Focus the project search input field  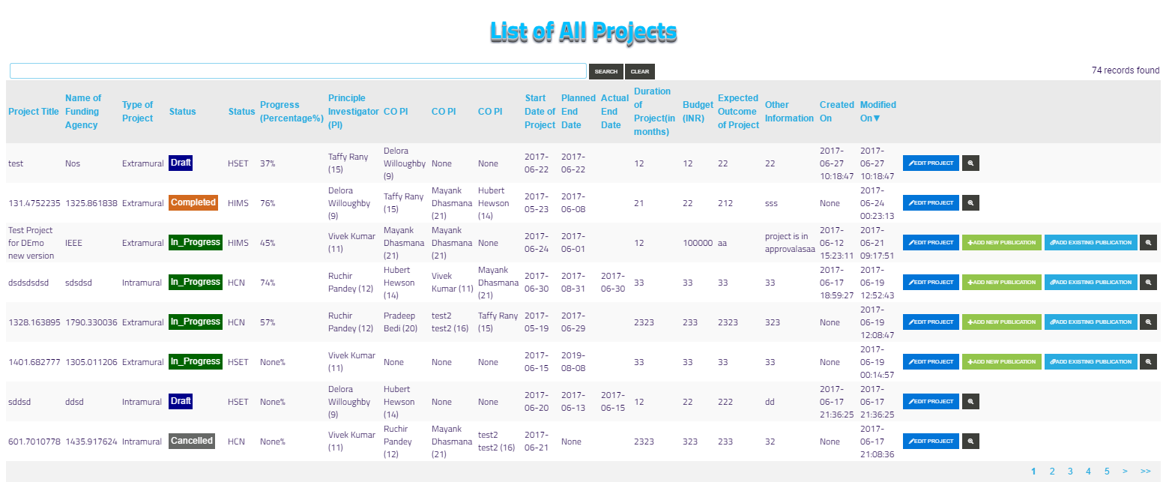click(x=298, y=70)
